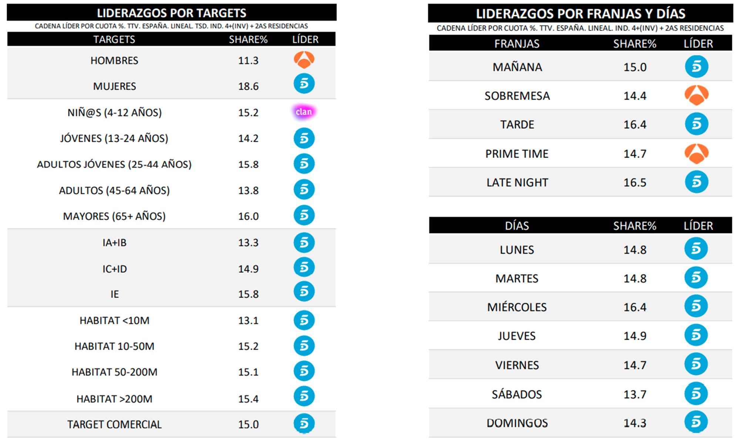This screenshot has width=740, height=444.
Task: Select the LIDERAZGOS POR FRANJAS Y DÍAS title
Action: 580,14
